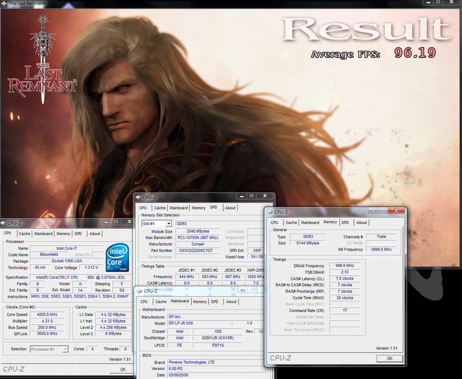Go to Cache tab in the Mainboard window

(161, 301)
